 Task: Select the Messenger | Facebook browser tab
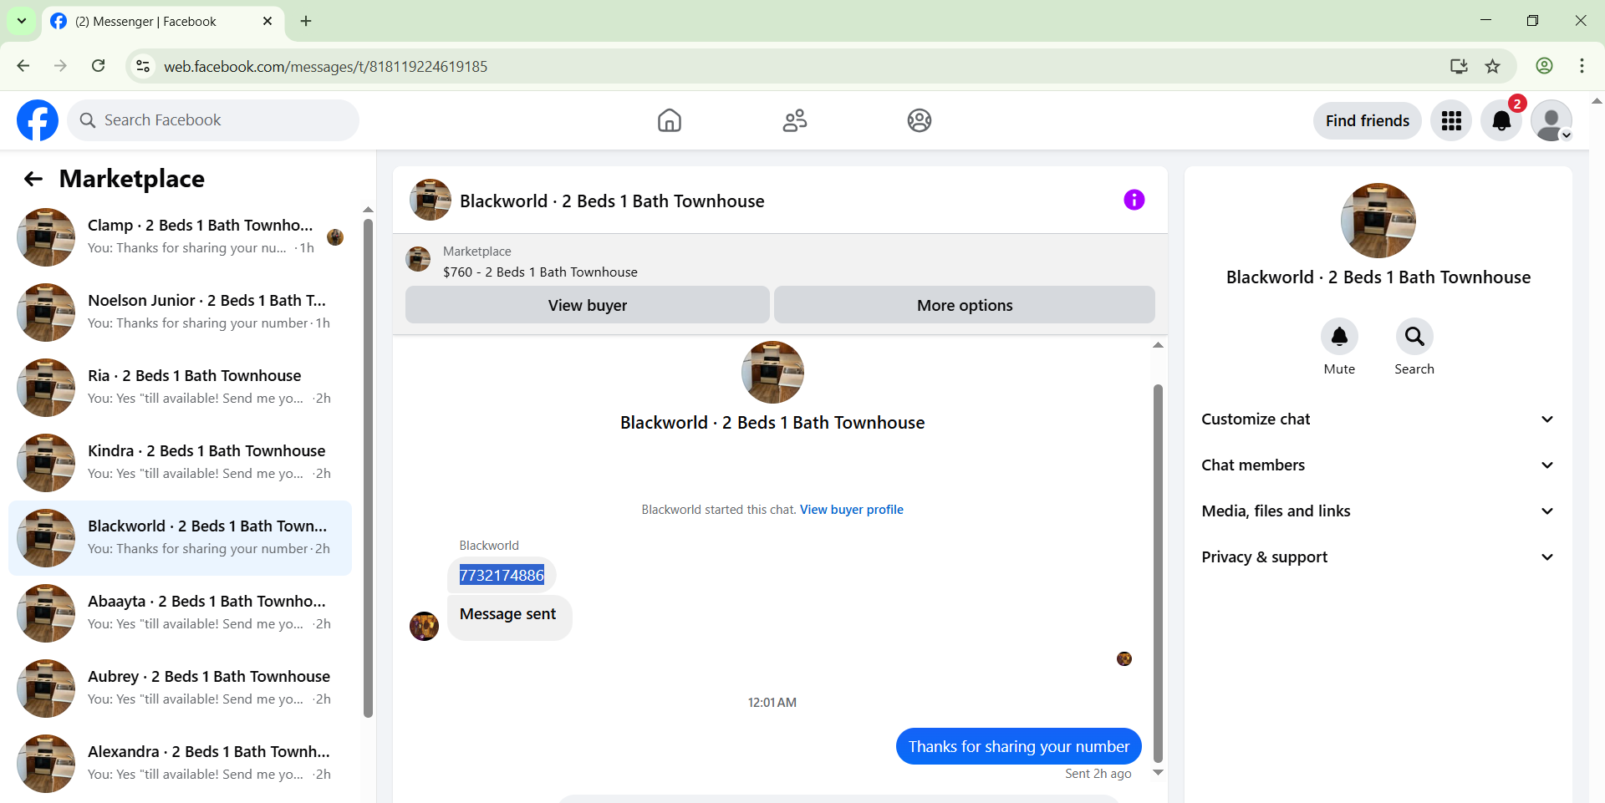[163, 21]
